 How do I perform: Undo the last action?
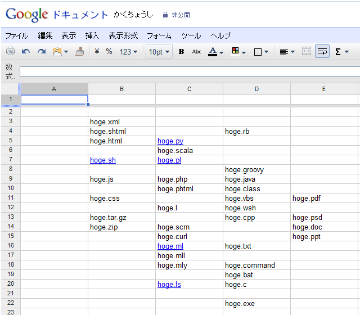tap(26, 51)
